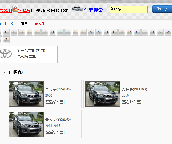Click the blue 搜索 button

coord(162,9)
